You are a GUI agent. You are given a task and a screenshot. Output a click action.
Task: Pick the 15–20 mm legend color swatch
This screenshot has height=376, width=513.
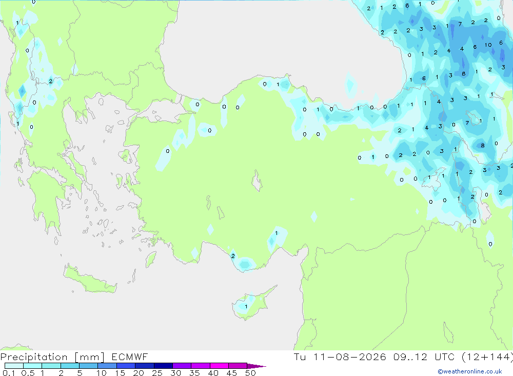click(x=126, y=366)
